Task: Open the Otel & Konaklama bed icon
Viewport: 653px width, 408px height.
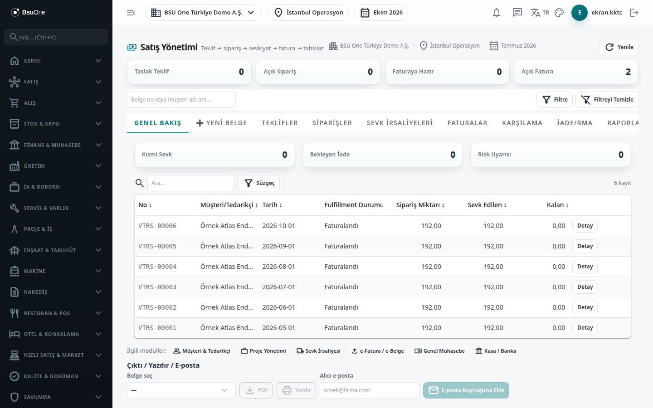Action: [x=15, y=334]
